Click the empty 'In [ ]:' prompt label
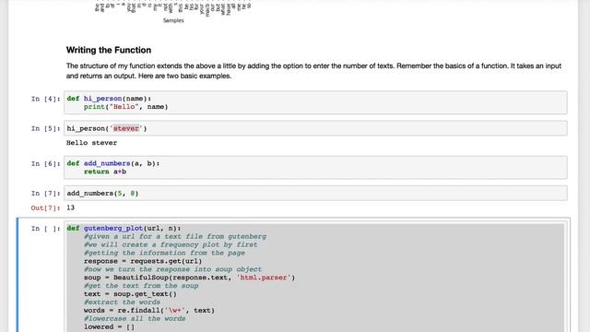 (x=45, y=229)
